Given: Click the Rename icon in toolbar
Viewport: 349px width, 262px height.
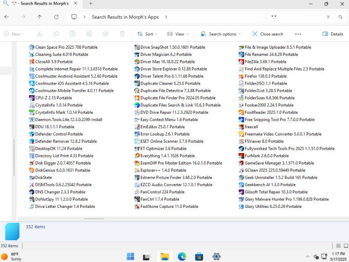Looking at the screenshot, I should [x=89, y=34].
